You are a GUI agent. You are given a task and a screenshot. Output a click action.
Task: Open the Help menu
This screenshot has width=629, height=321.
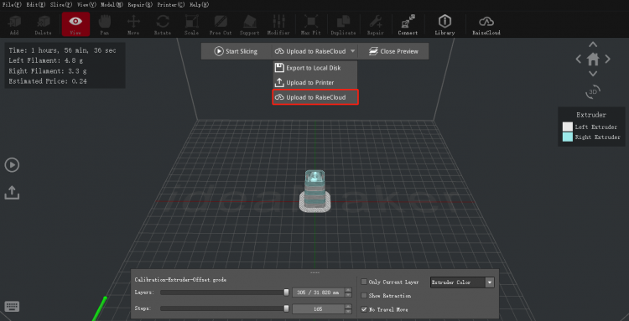click(199, 5)
